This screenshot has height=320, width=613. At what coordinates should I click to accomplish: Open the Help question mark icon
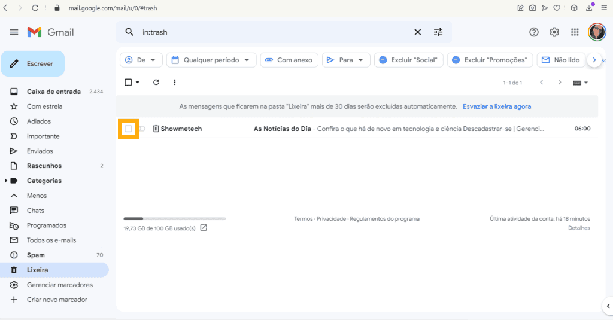pyautogui.click(x=533, y=32)
